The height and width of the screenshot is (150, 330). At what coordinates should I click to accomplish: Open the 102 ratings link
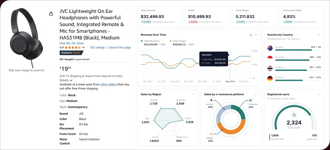97,47
